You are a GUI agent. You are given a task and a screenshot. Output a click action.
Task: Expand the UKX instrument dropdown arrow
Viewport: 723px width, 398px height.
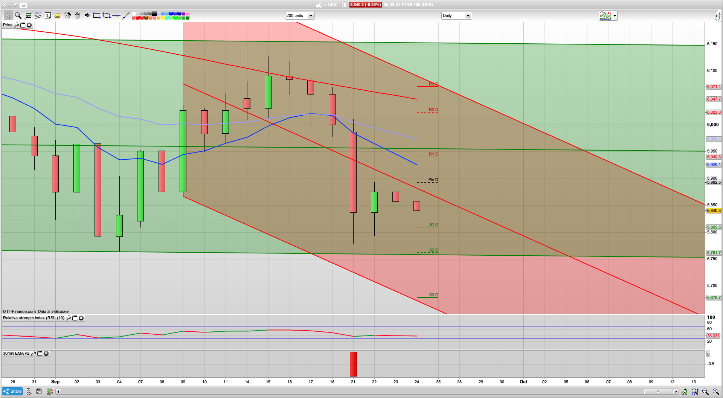coord(325,5)
